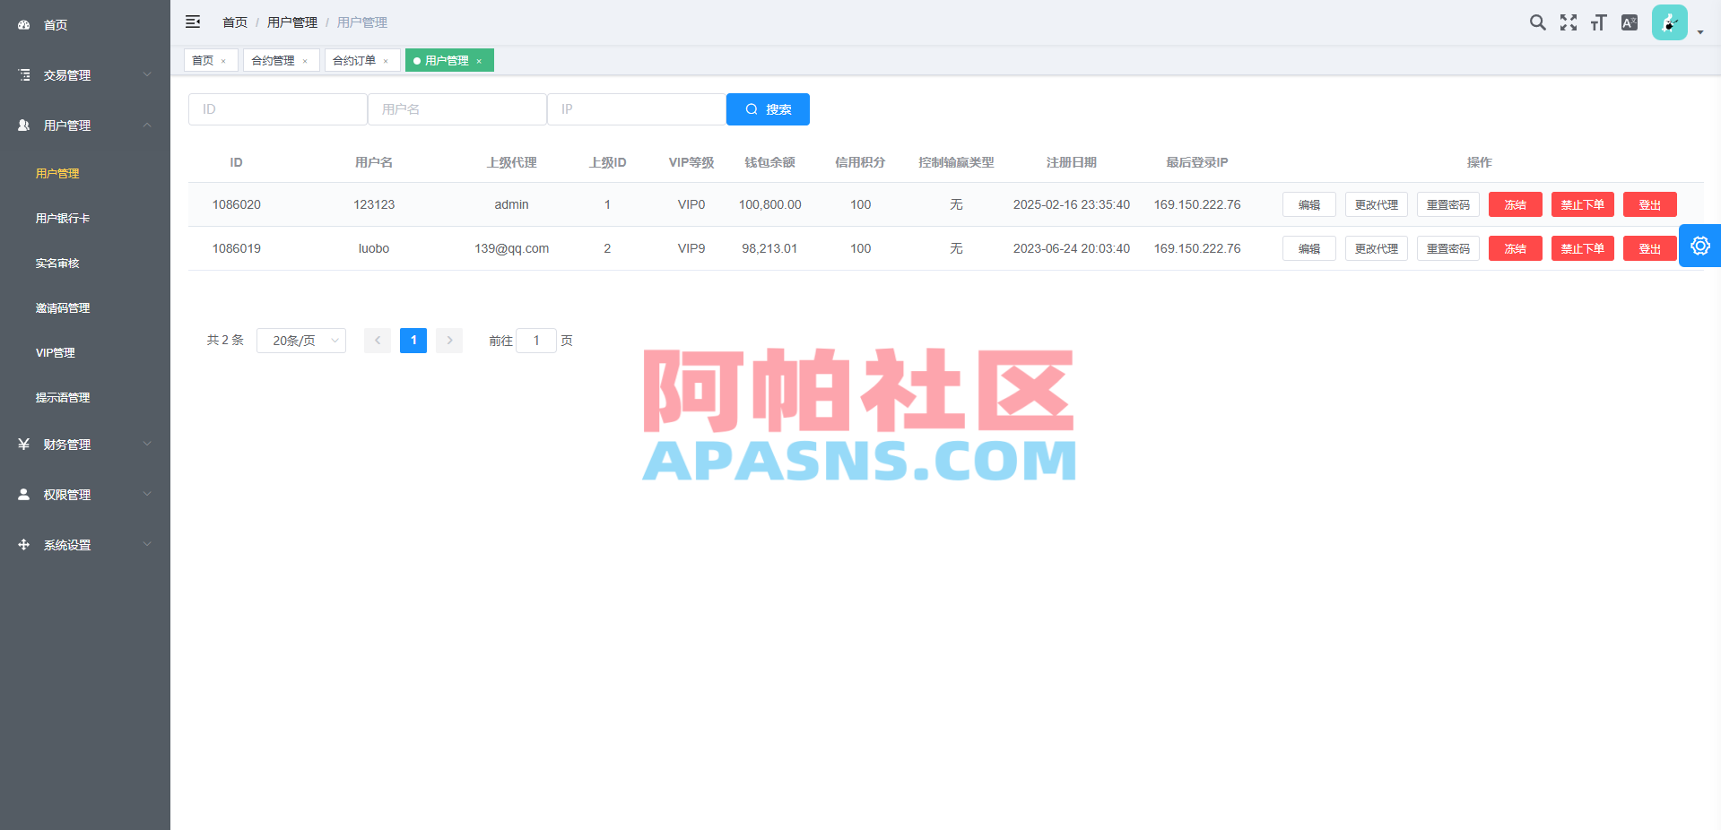Freeze user luobo with the 冻结 button
Screen dimensions: 1721x830
pos(1515,248)
